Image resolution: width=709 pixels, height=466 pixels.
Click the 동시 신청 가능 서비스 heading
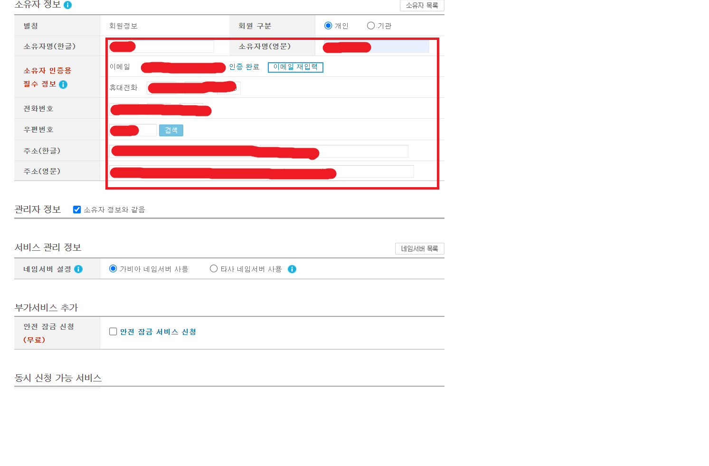pos(58,378)
